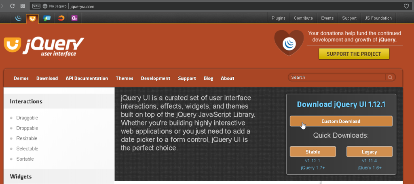
Task: Open the About menu item
Action: coord(228,78)
